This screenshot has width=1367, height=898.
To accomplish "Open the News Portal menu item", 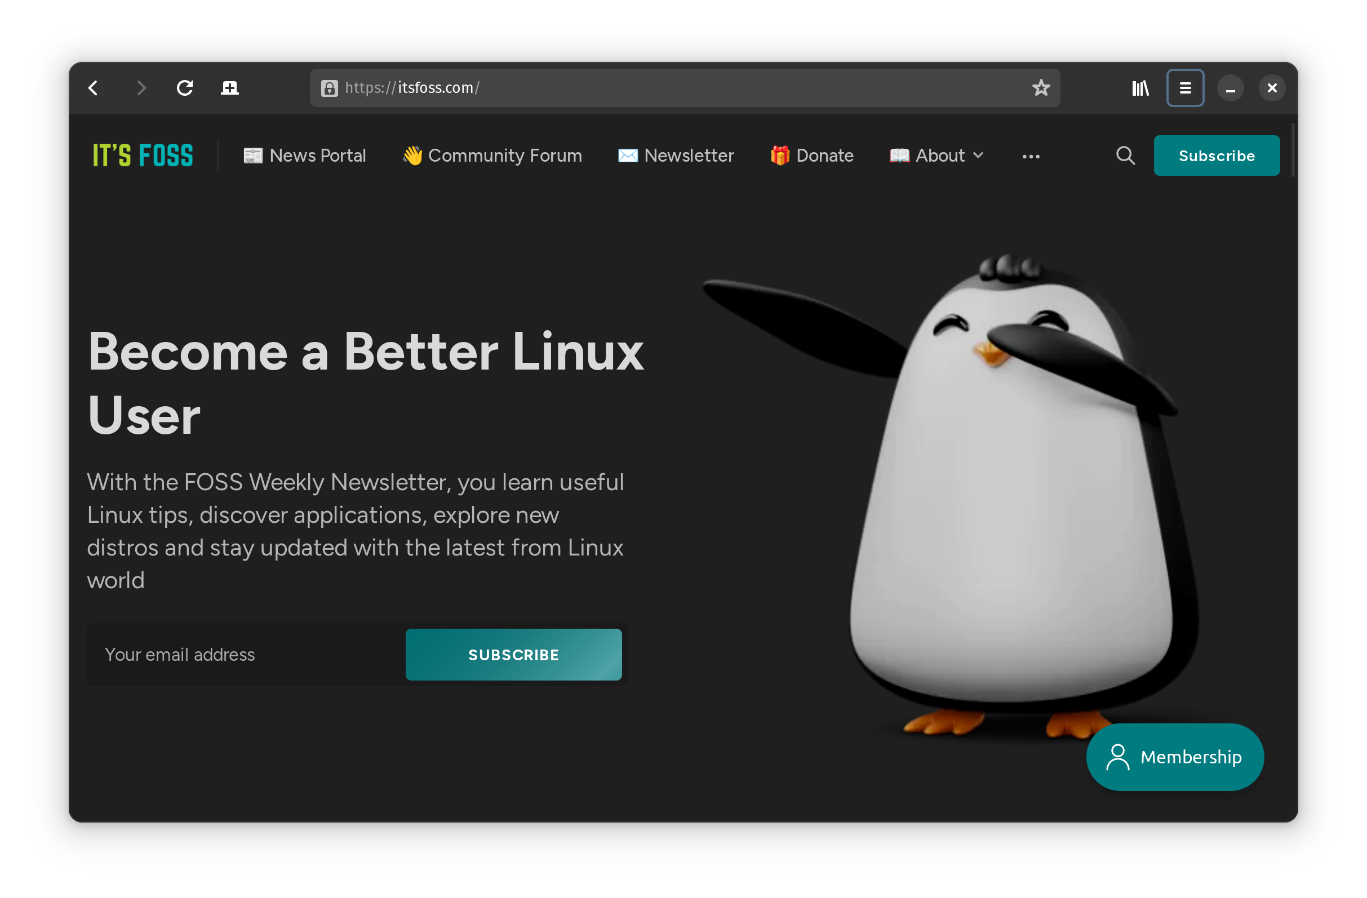I will [305, 155].
